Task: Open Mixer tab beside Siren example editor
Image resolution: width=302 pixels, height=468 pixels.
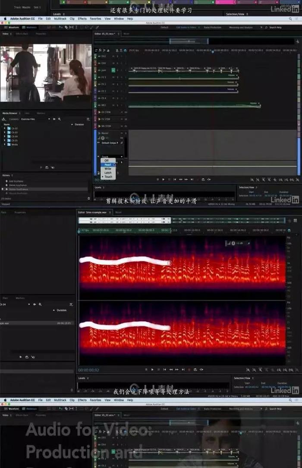Action: click(118, 213)
